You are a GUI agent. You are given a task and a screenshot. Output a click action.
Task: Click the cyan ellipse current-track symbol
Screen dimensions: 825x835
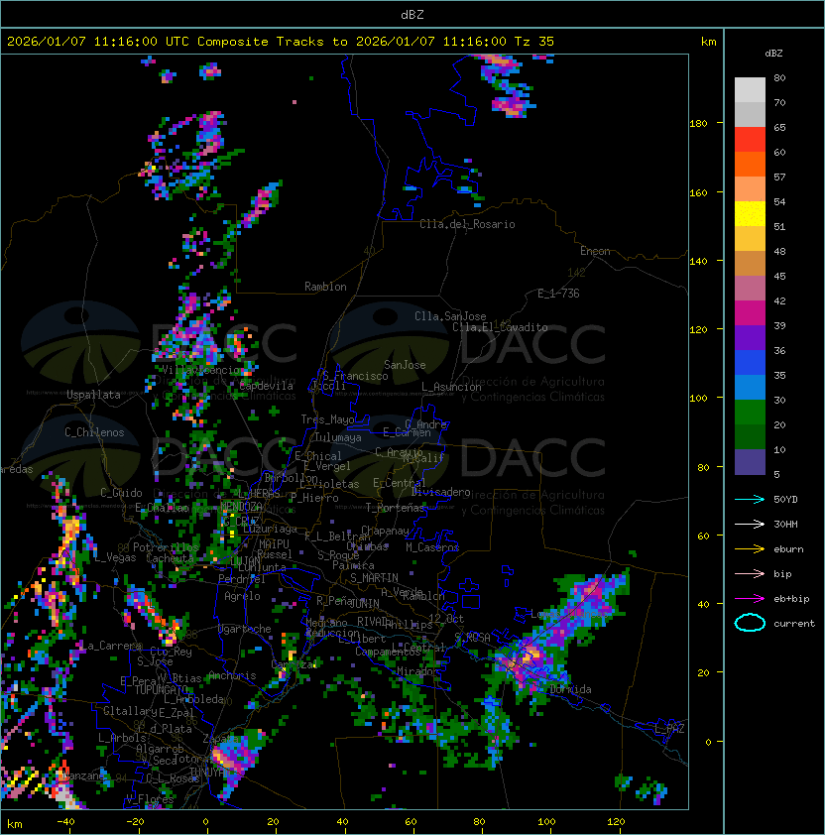pyautogui.click(x=750, y=623)
